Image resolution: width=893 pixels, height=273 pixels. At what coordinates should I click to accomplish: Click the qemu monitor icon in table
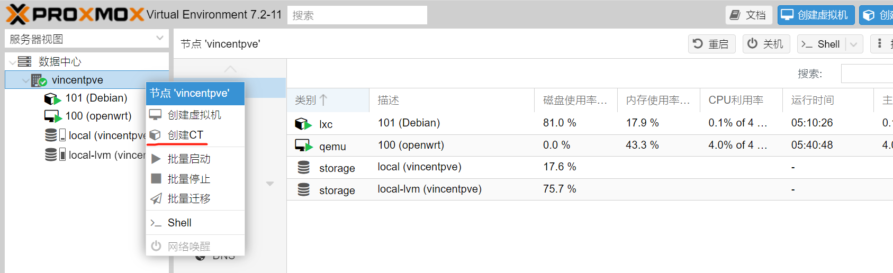(303, 146)
